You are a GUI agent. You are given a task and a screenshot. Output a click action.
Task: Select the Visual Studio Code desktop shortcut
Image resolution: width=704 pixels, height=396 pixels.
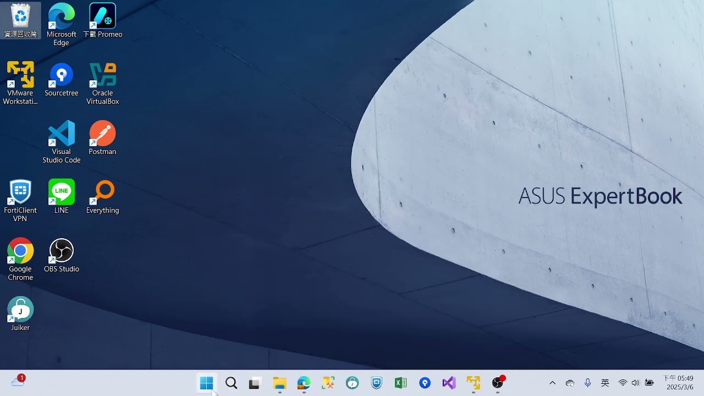[x=62, y=142]
